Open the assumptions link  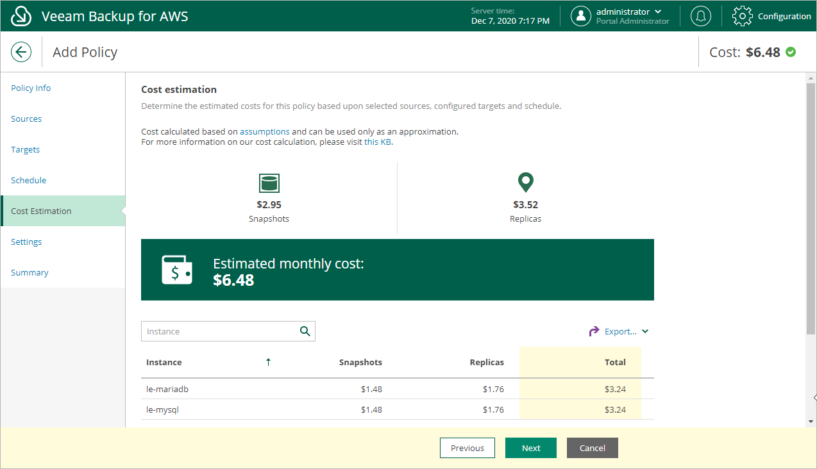point(265,131)
